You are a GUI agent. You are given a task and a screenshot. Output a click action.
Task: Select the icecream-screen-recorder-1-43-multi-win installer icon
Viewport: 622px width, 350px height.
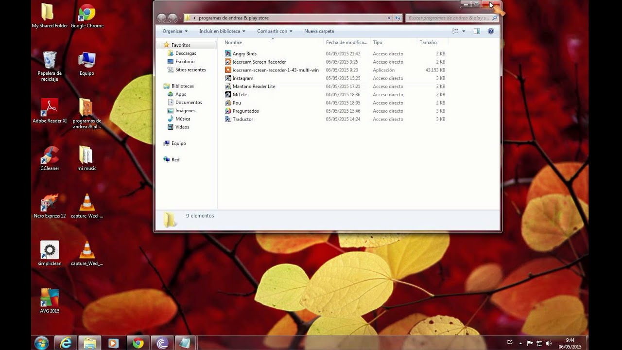228,70
